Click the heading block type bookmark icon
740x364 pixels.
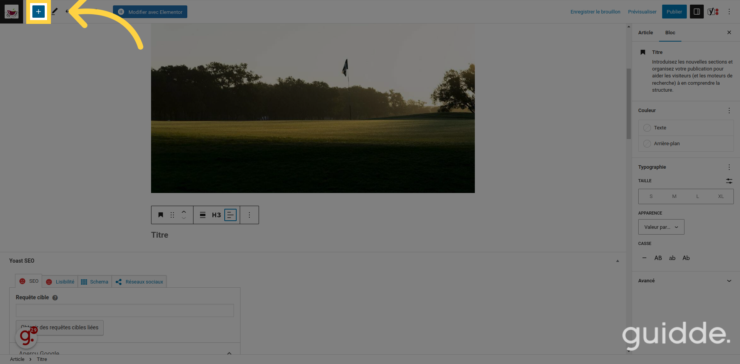click(x=161, y=215)
